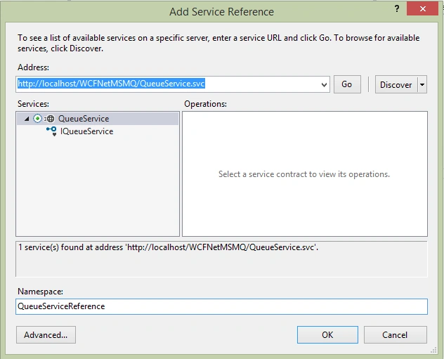This screenshot has height=359, width=444.
Task: Click the help question mark icon
Action: tap(397, 8)
